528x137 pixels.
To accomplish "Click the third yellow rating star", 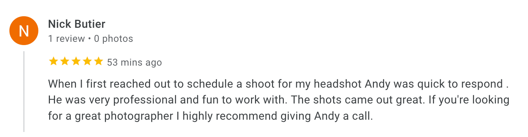I will [x=76, y=62].
